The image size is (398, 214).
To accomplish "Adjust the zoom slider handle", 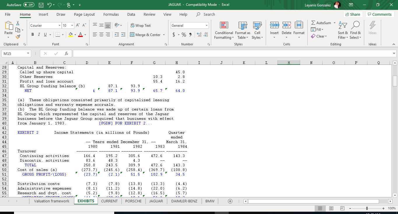I will 367,208.
